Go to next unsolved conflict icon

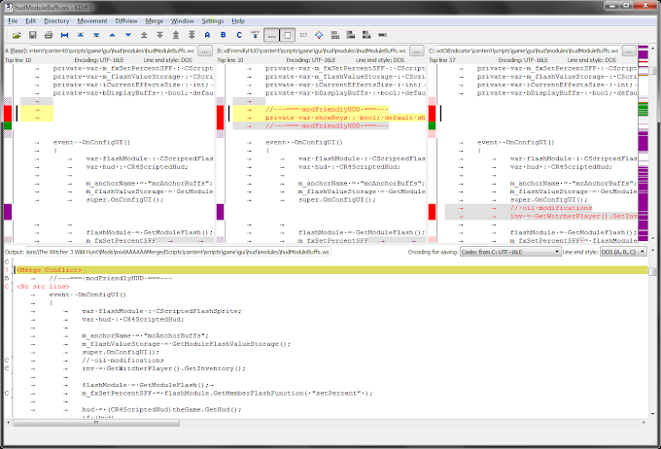(x=191, y=35)
